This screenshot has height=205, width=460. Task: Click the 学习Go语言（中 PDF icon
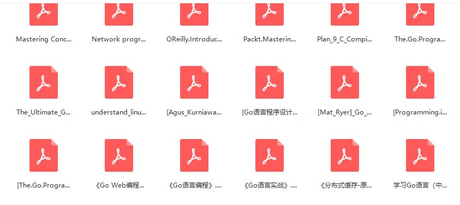tap(420, 155)
